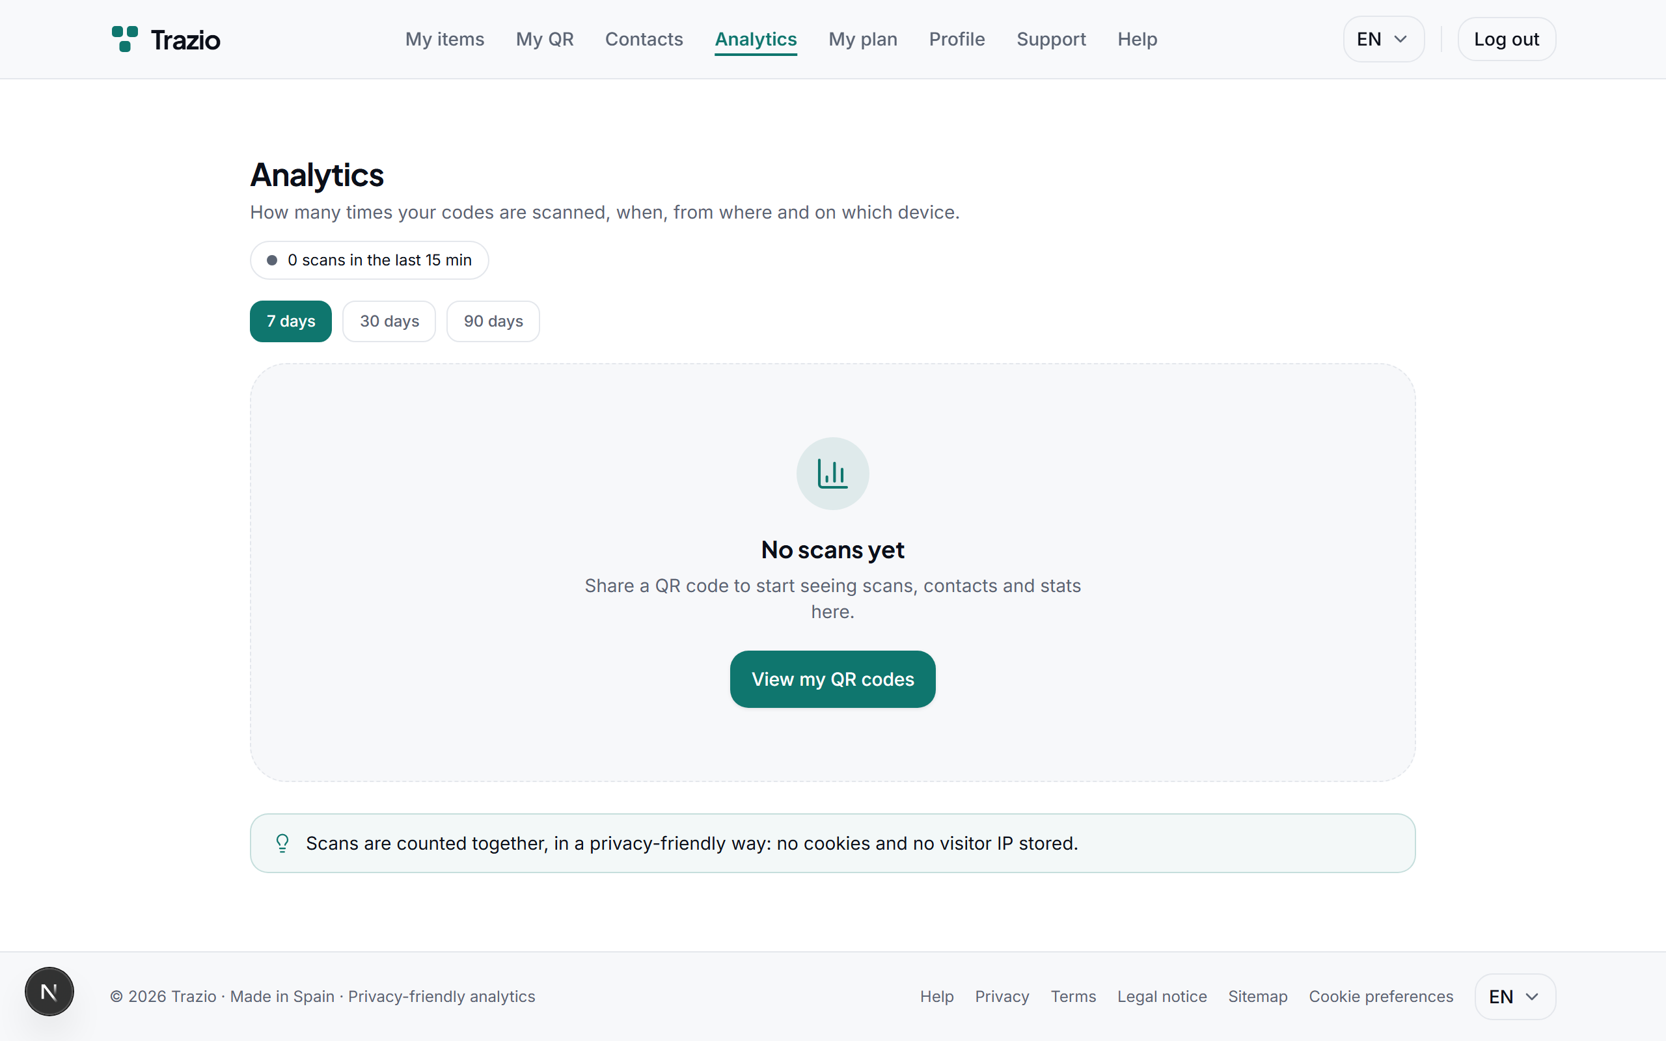Open the footer EN language dropdown
Screen dimensions: 1666x1041
[1514, 996]
